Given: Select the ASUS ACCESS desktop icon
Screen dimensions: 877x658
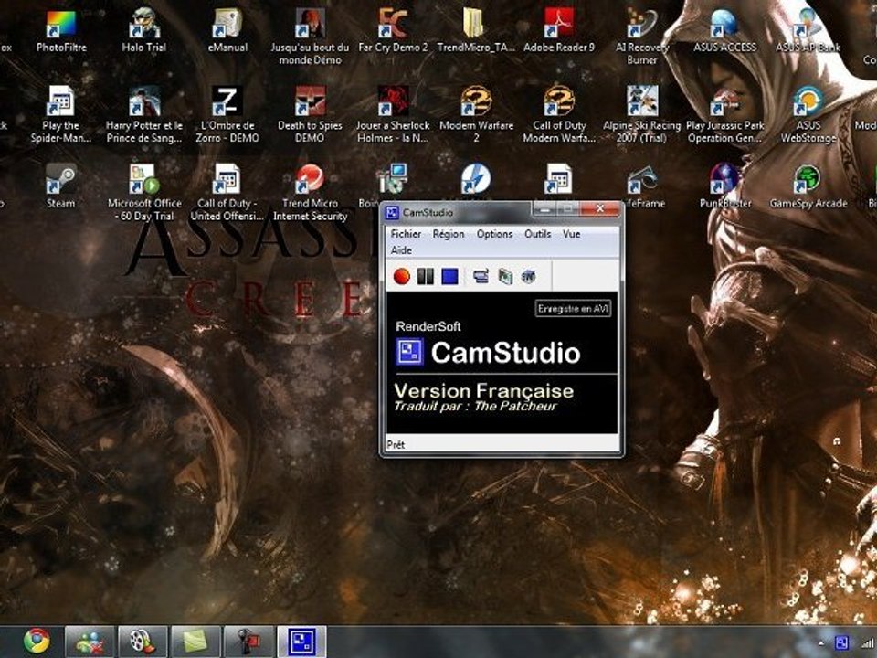Looking at the screenshot, I should tap(724, 31).
